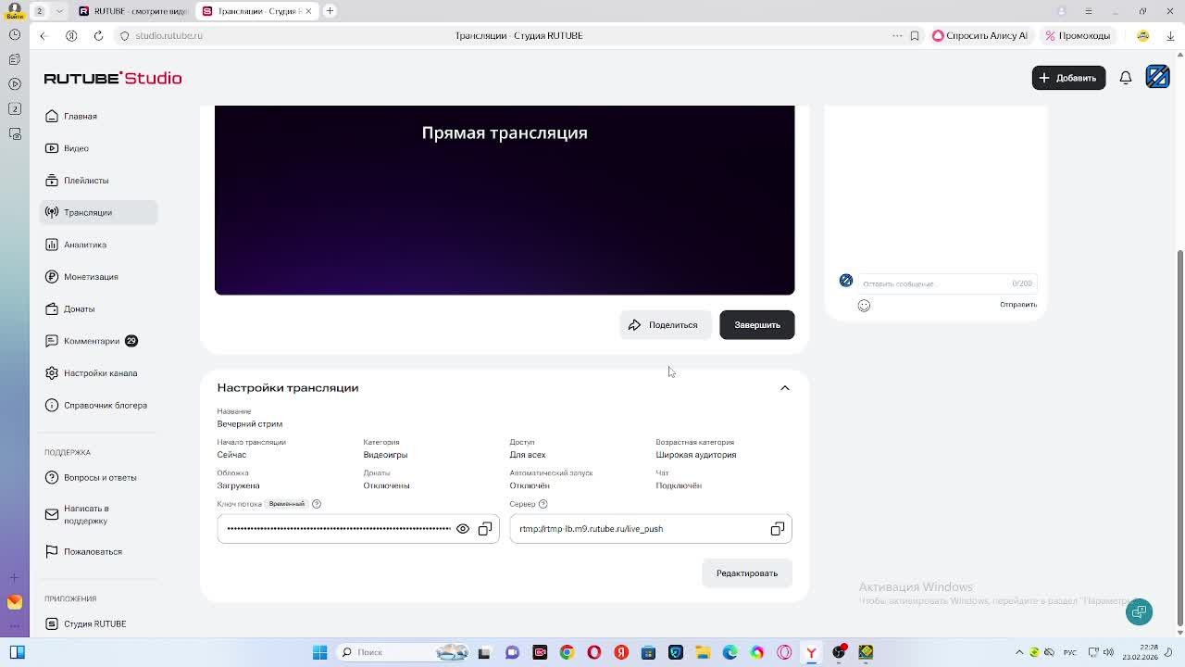Open the Windows Start menu
The width and height of the screenshot is (1185, 667).
(319, 652)
